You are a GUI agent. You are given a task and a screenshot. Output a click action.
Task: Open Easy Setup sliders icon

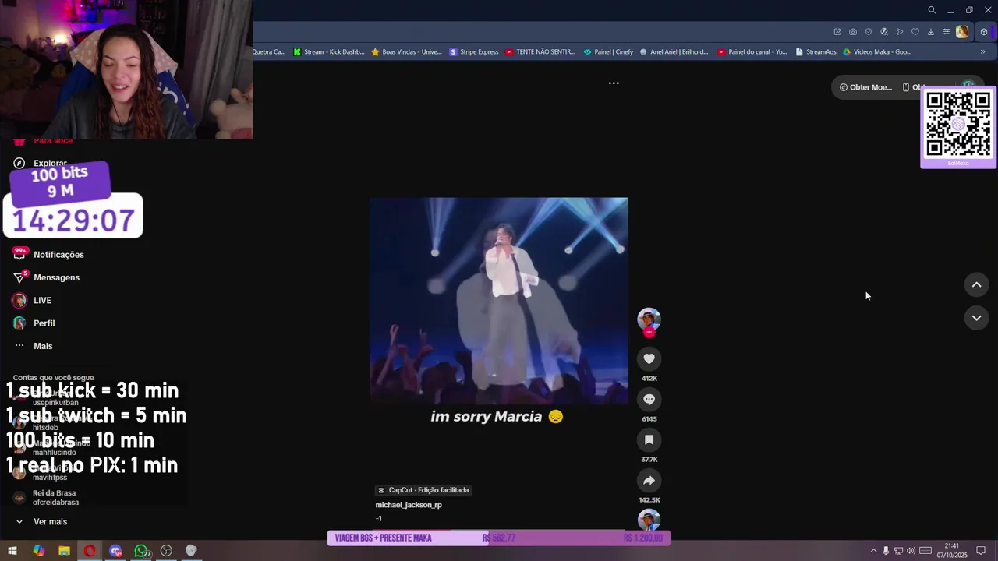pos(947,32)
